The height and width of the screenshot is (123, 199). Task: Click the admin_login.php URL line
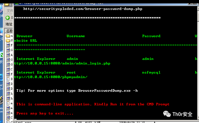click(62, 63)
